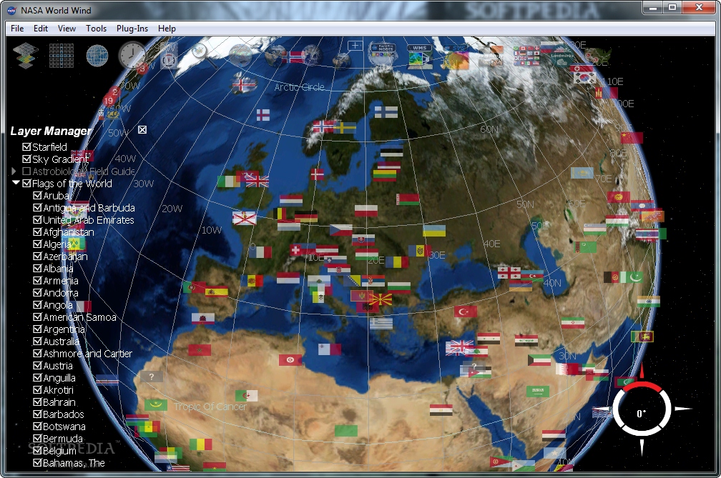
Task: Toggle the Flags of the World toolbar icon
Action: click(526, 56)
